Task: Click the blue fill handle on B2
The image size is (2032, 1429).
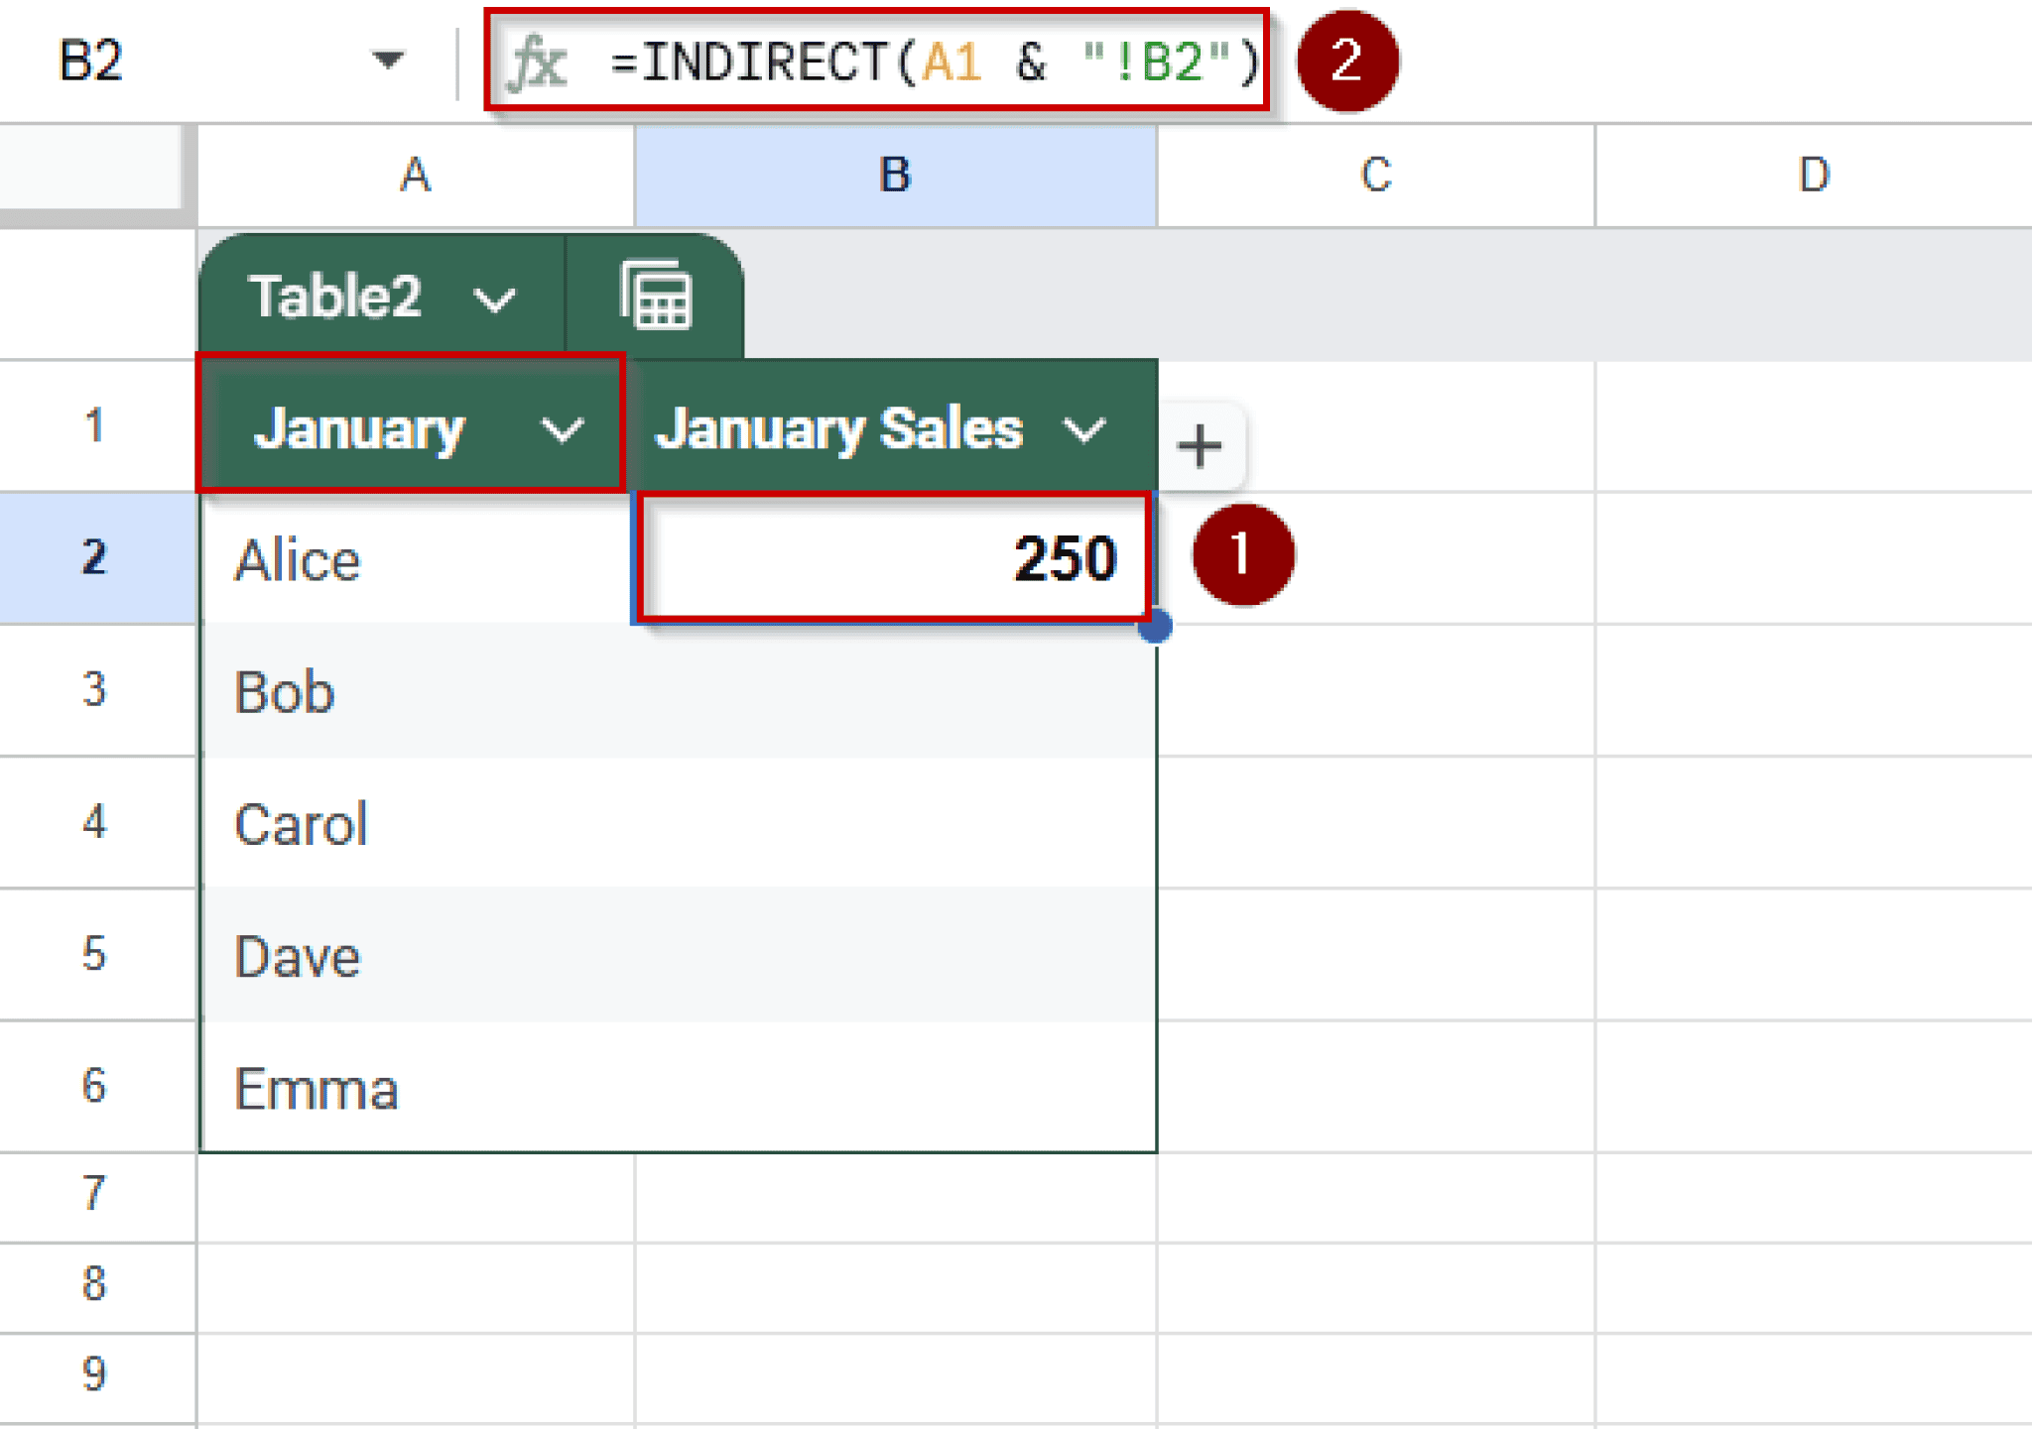Action: [x=1155, y=626]
